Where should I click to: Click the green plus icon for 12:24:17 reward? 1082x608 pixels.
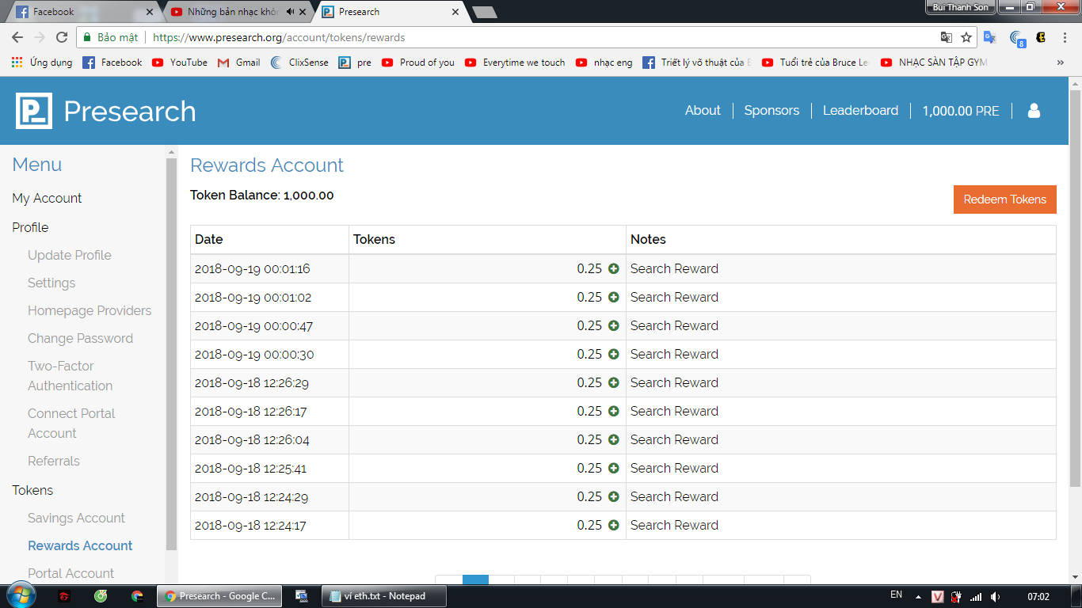(614, 525)
